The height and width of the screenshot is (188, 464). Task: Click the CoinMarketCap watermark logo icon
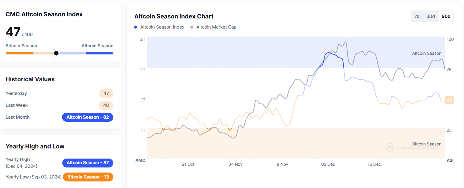(390, 147)
